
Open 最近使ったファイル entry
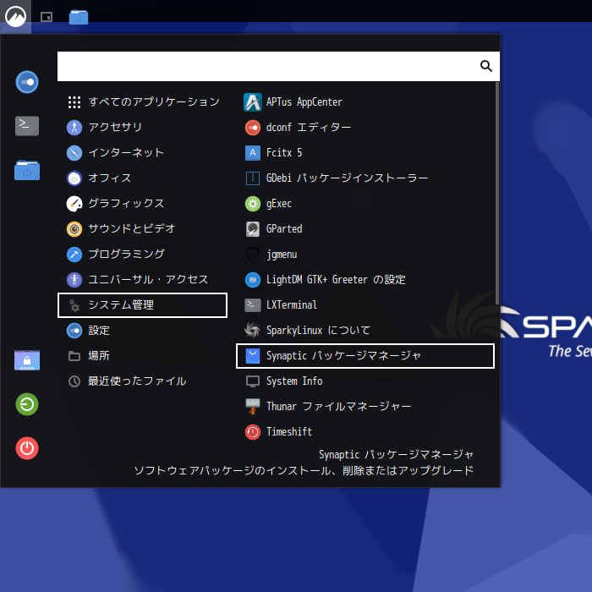click(x=142, y=381)
